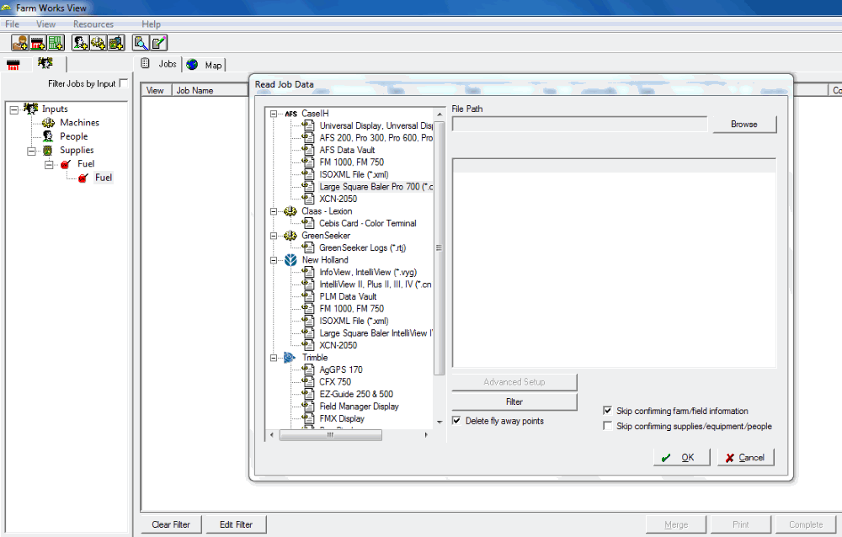Image resolution: width=842 pixels, height=537 pixels.
Task: Click the device tree horizontal scrollbar thumb
Action: click(331, 435)
